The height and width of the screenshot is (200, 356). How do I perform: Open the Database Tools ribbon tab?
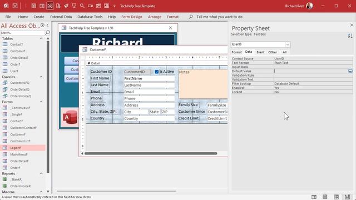90,17
